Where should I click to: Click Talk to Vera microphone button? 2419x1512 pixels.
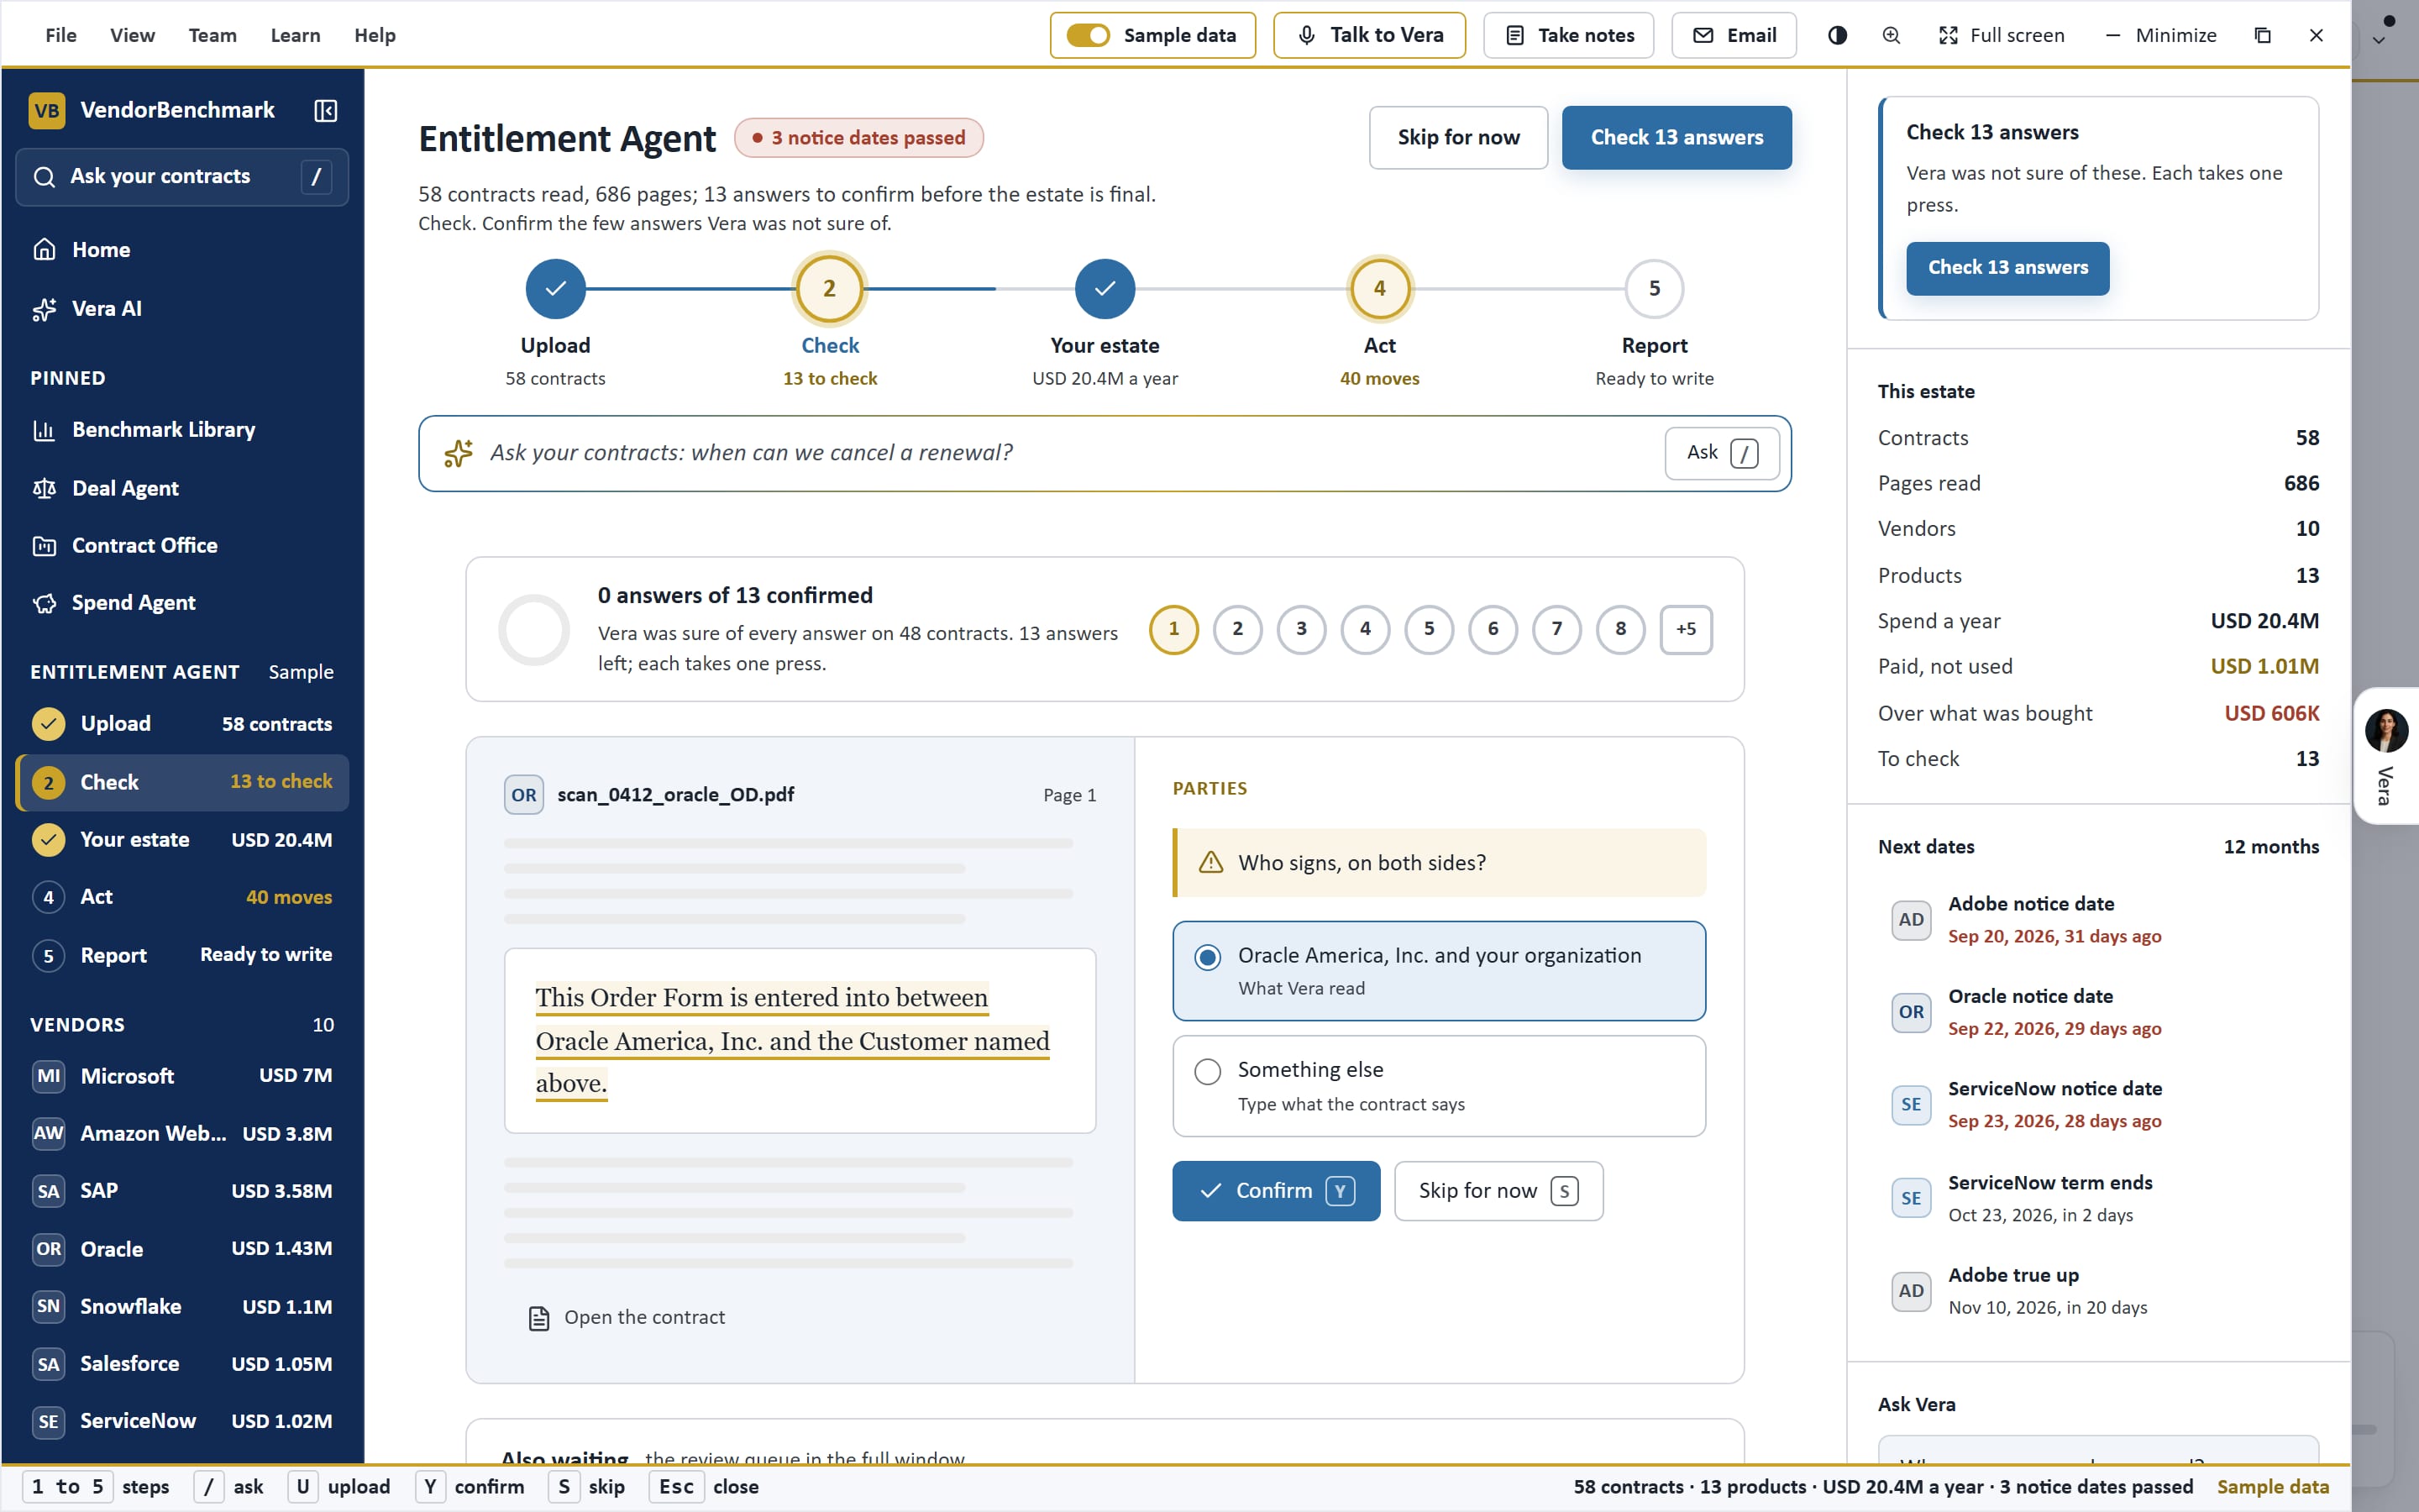click(x=1368, y=35)
